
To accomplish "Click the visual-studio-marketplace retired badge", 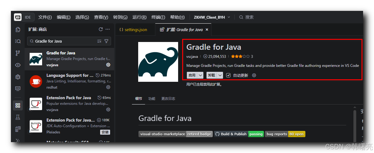I will (x=175, y=134).
